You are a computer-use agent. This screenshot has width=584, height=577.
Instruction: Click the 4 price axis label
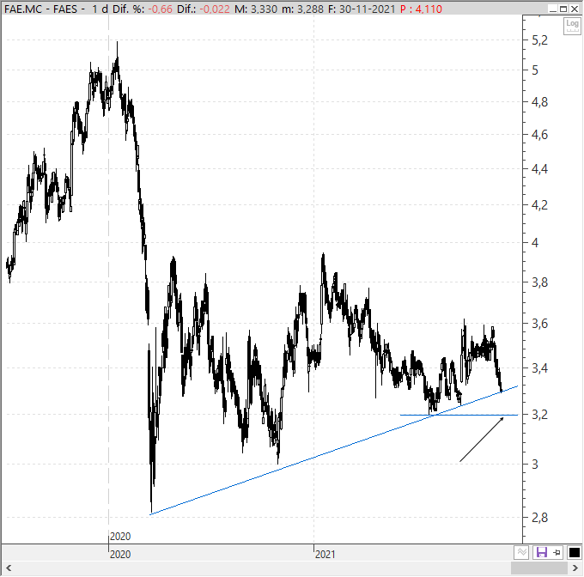(x=535, y=243)
